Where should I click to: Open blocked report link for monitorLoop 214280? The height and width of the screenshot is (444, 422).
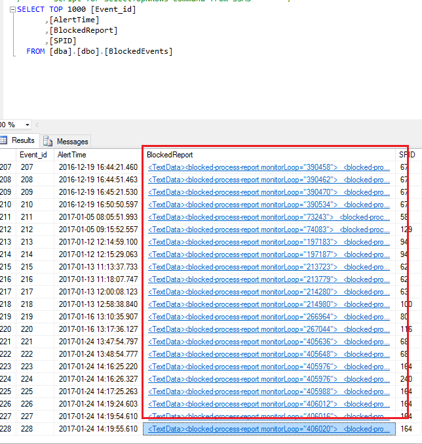pos(269,292)
